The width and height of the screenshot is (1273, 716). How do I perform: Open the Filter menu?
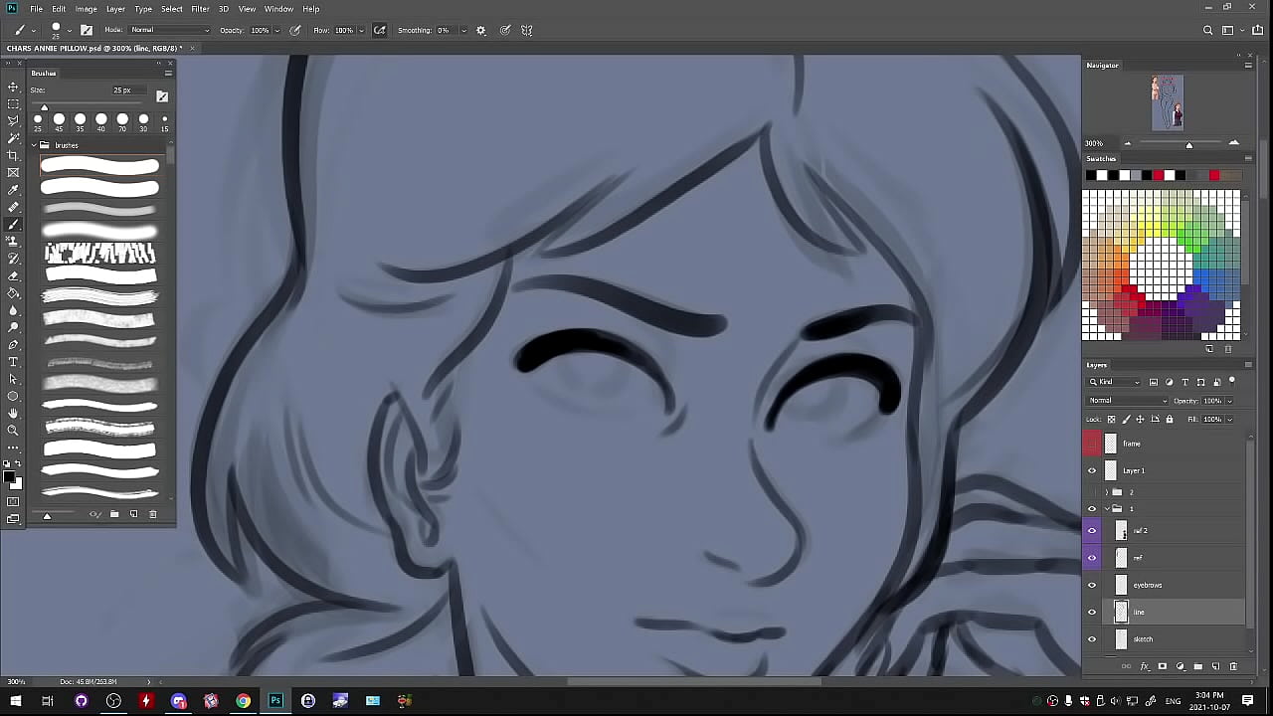click(200, 9)
